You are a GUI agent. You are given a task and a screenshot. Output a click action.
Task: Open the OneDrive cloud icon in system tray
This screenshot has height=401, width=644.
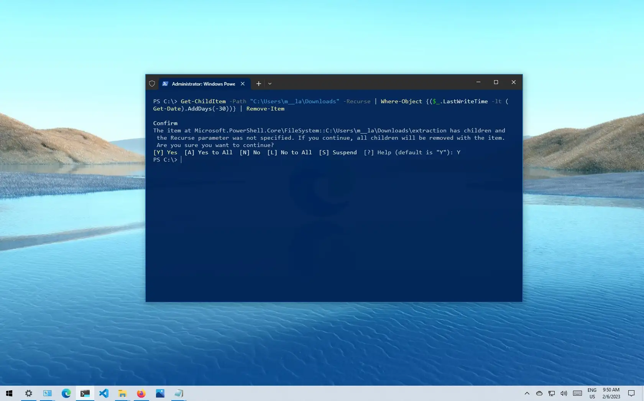coord(539,393)
